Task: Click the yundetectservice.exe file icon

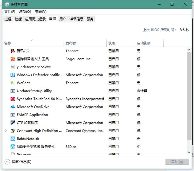Action: tap(13, 67)
